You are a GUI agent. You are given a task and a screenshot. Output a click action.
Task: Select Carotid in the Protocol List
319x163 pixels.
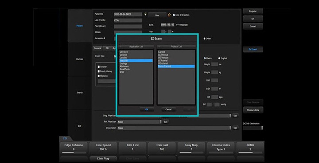[176, 52]
